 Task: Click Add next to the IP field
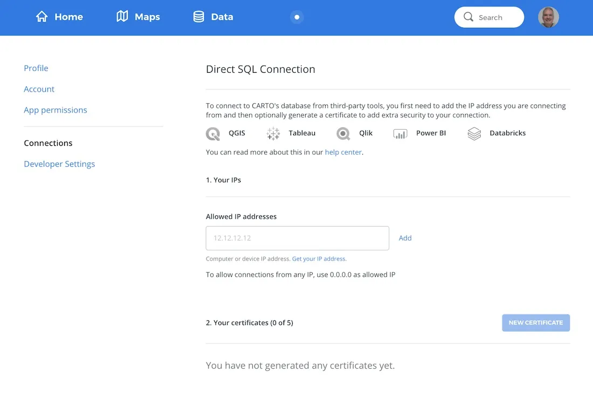coord(405,237)
